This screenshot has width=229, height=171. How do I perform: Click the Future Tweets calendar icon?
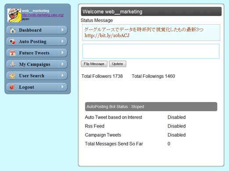point(12,53)
